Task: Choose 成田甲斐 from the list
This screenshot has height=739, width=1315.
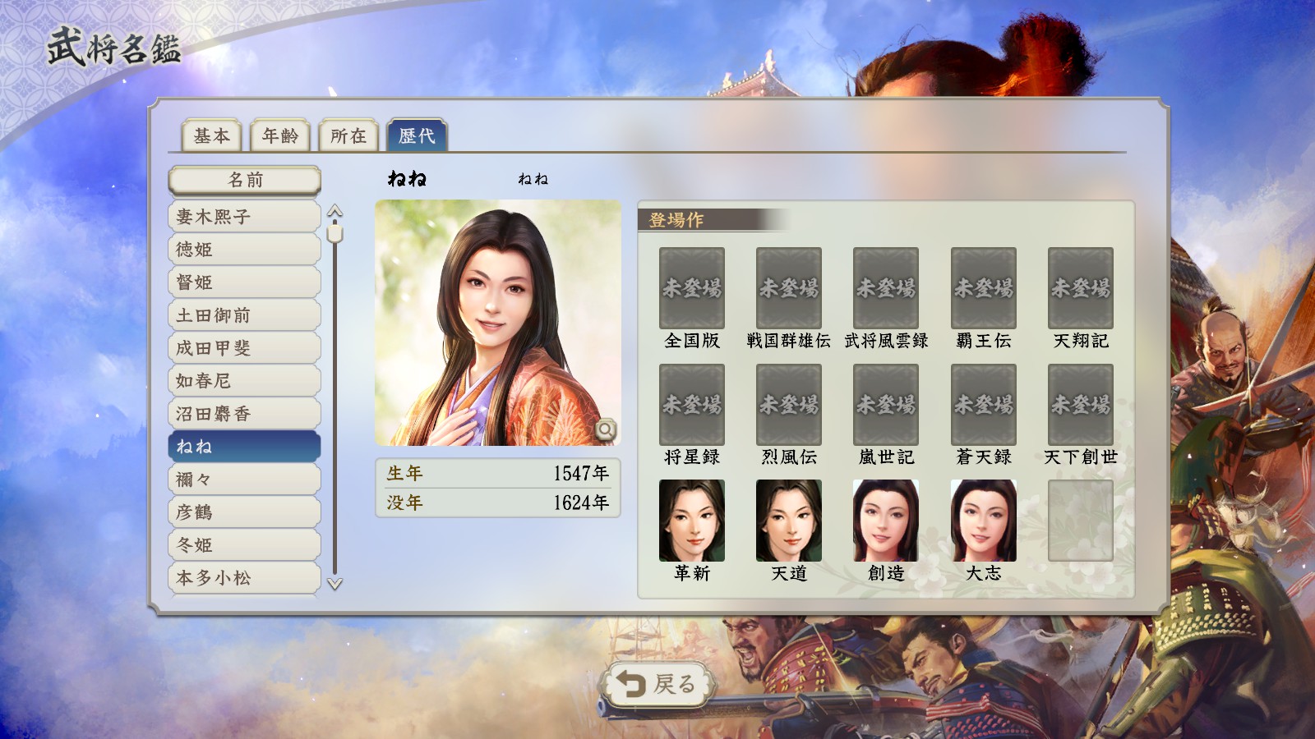Action: click(x=244, y=348)
